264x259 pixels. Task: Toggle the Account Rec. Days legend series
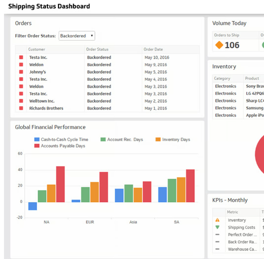pyautogui.click(x=122, y=139)
